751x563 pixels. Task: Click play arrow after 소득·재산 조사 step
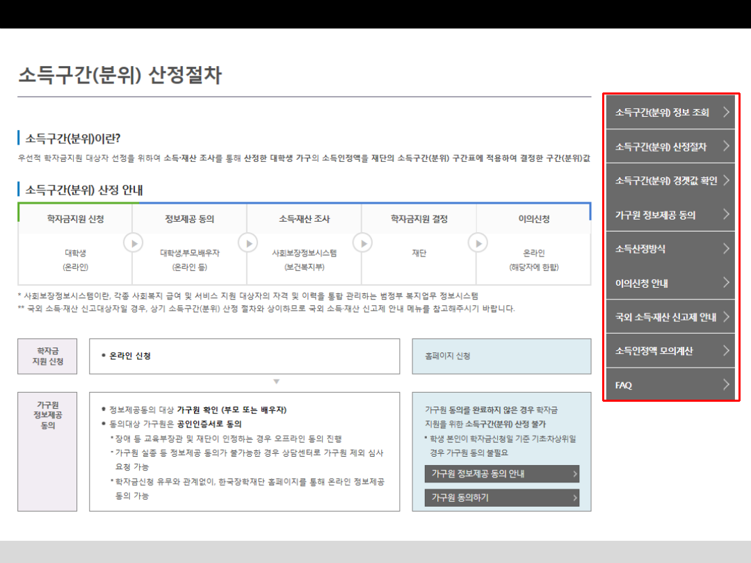pos(362,243)
